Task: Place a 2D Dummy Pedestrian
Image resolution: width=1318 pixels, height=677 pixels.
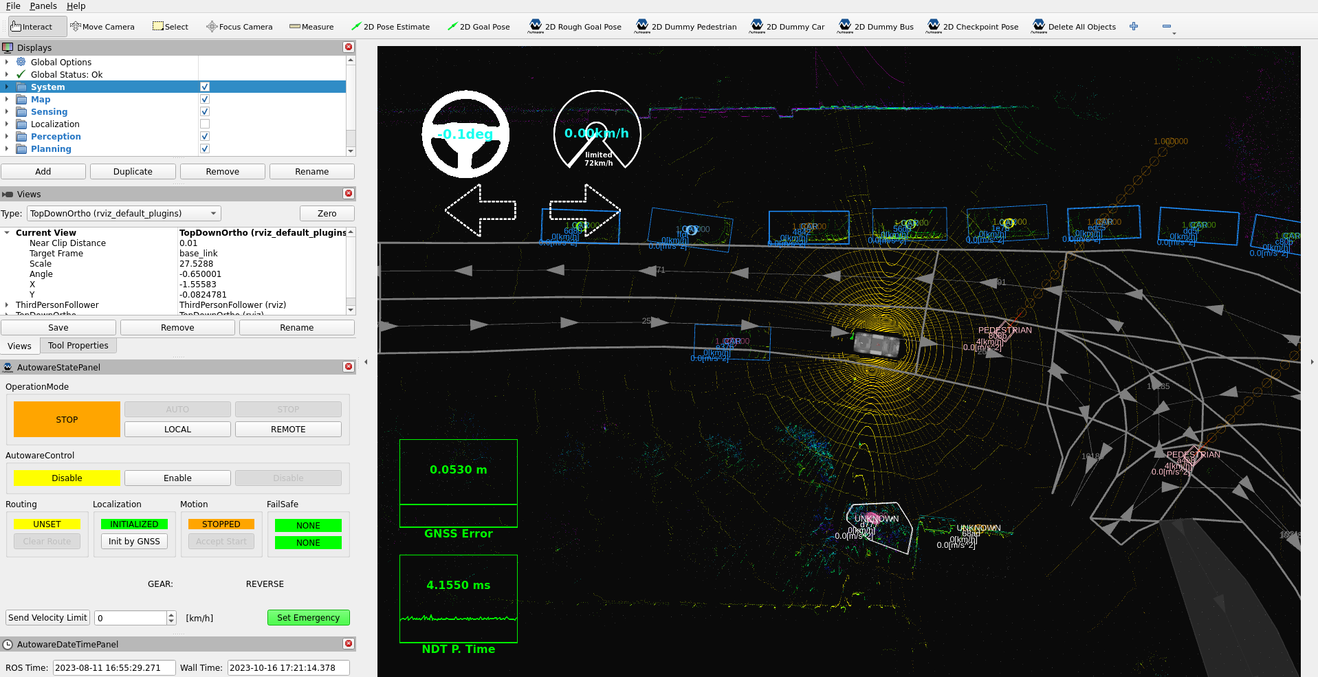Action: pyautogui.click(x=685, y=27)
